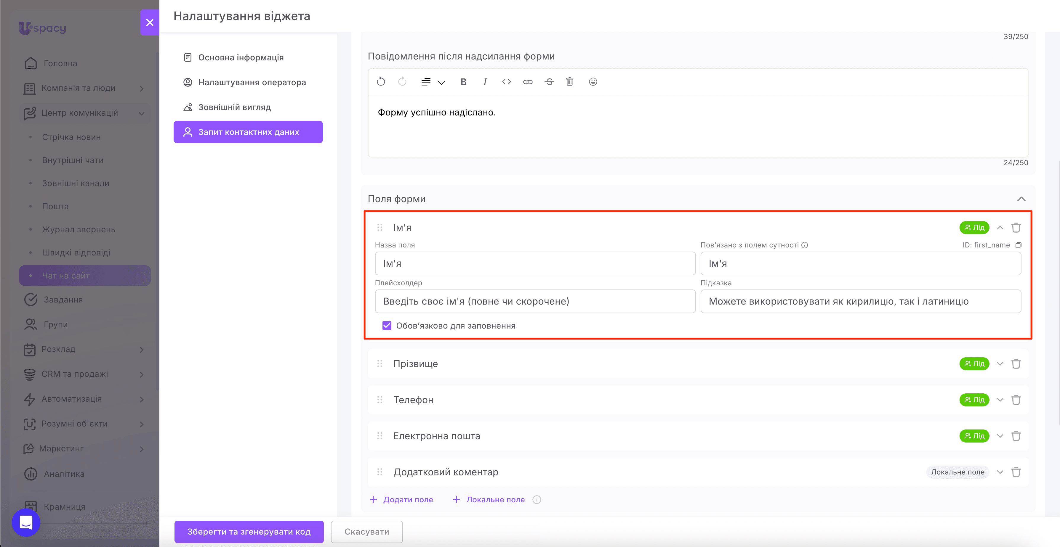Click the Локальне поле badge on Додатковий коментар

click(957, 472)
